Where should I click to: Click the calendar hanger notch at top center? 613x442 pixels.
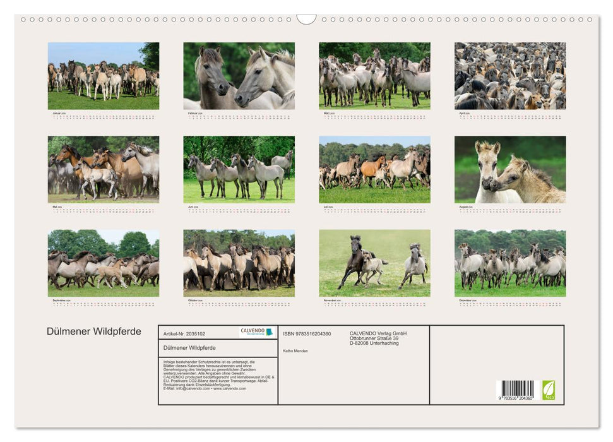306,19
